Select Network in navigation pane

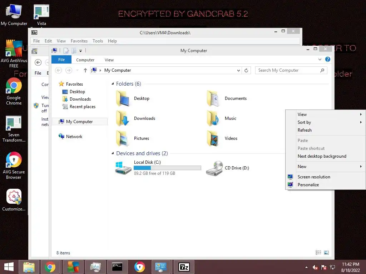(x=74, y=137)
